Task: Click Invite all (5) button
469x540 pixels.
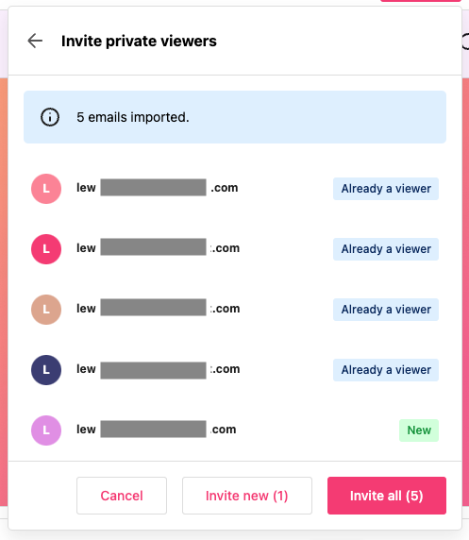Action: [x=387, y=496]
